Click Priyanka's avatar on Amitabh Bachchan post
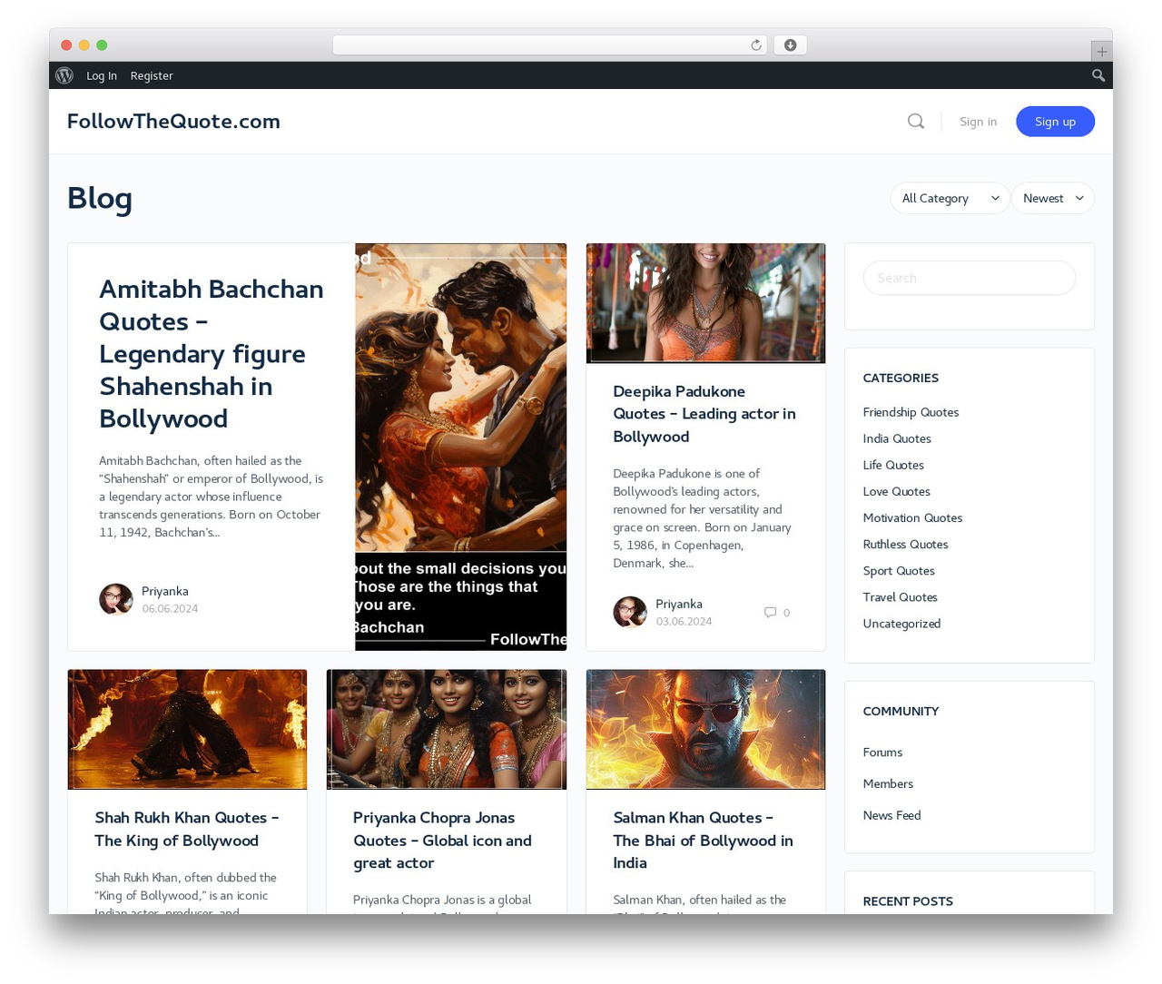 pyautogui.click(x=115, y=599)
